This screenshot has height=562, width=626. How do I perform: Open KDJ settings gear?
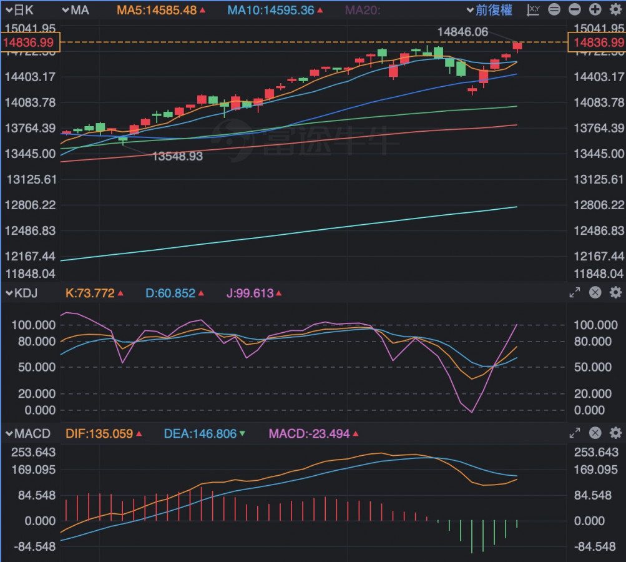(x=615, y=293)
